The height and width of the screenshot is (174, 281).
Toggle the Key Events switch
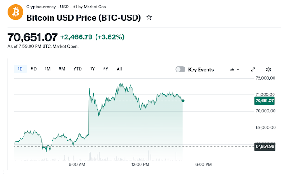click(180, 69)
